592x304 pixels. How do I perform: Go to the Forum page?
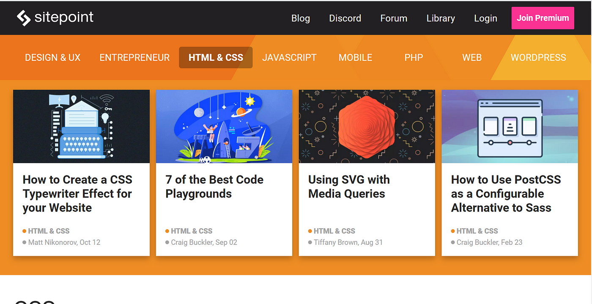(394, 18)
